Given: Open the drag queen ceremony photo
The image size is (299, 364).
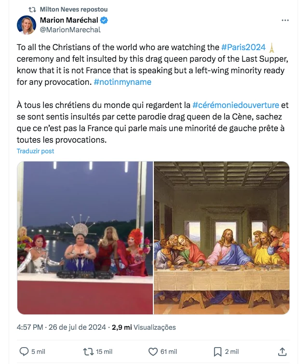Looking at the screenshot, I should coord(85,238).
